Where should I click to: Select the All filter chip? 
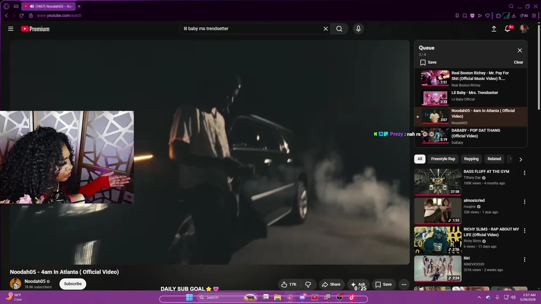420,159
